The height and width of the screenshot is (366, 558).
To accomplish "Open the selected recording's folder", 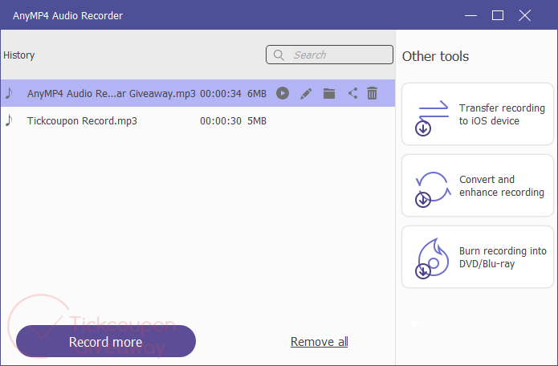I will coord(329,94).
